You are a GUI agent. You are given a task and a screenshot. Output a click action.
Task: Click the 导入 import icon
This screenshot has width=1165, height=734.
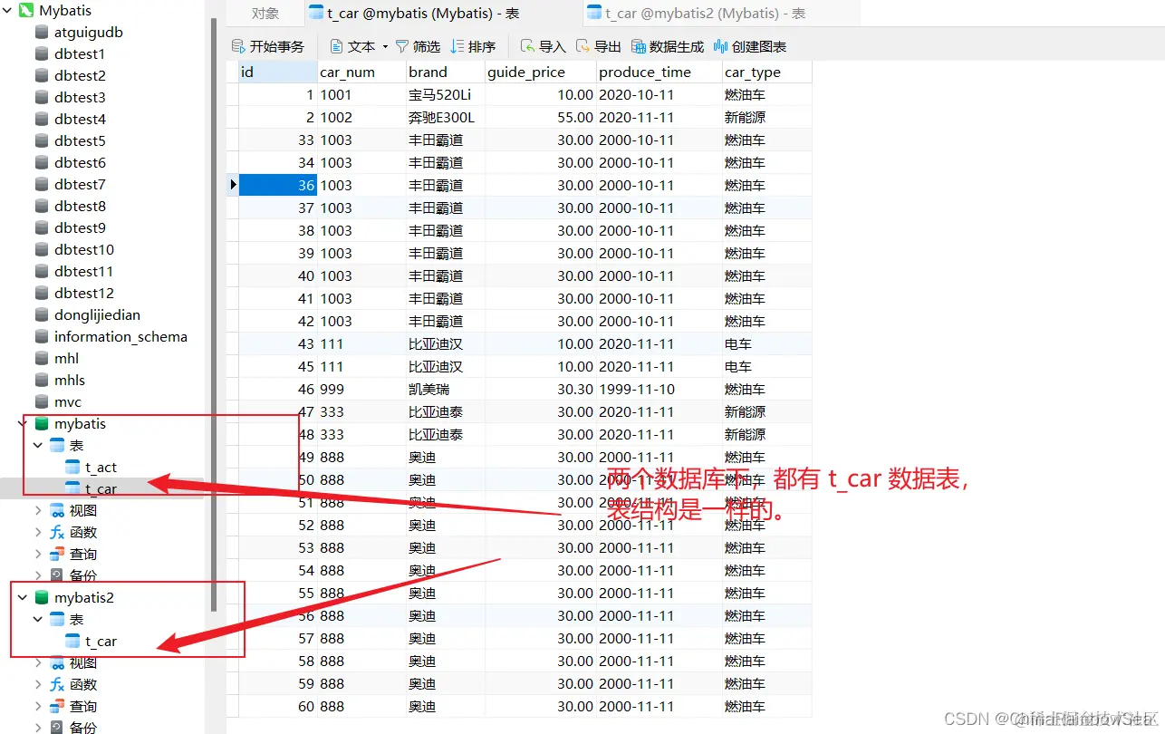point(543,45)
